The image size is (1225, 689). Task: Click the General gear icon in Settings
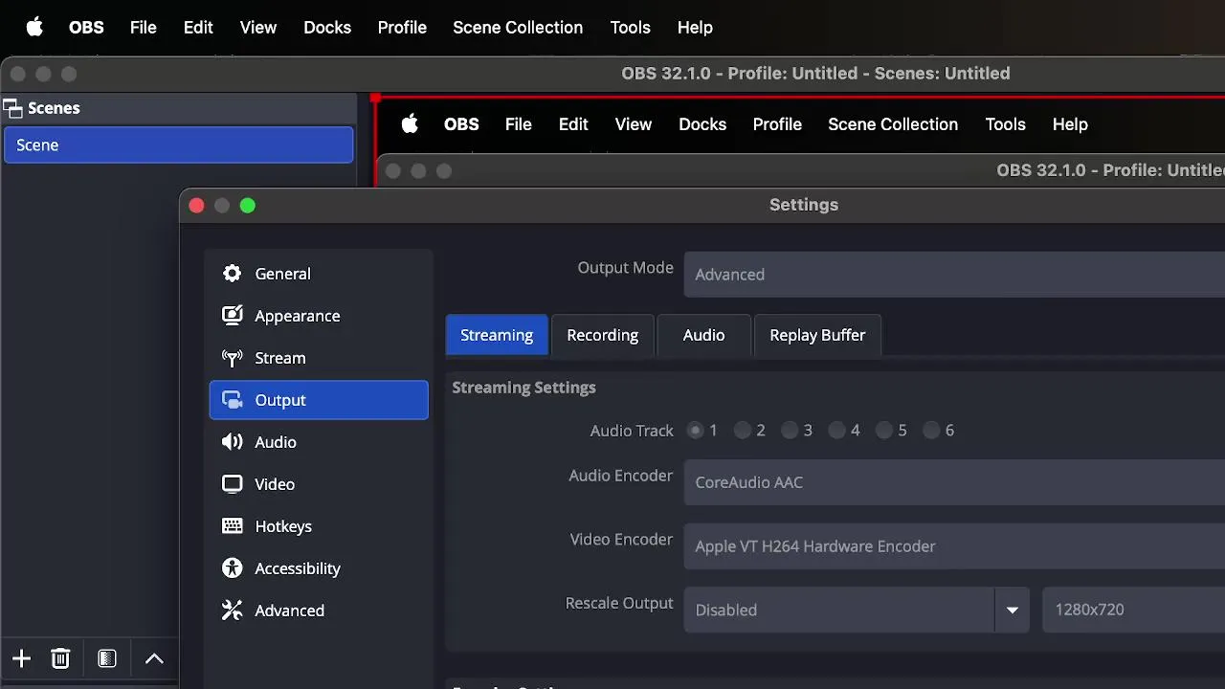tap(232, 274)
